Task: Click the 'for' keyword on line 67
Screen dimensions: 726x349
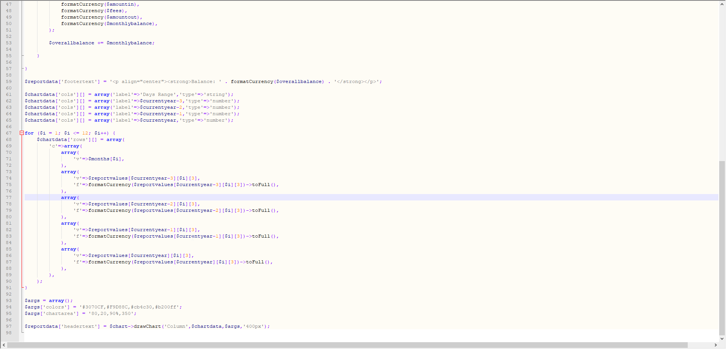Action: click(x=29, y=133)
